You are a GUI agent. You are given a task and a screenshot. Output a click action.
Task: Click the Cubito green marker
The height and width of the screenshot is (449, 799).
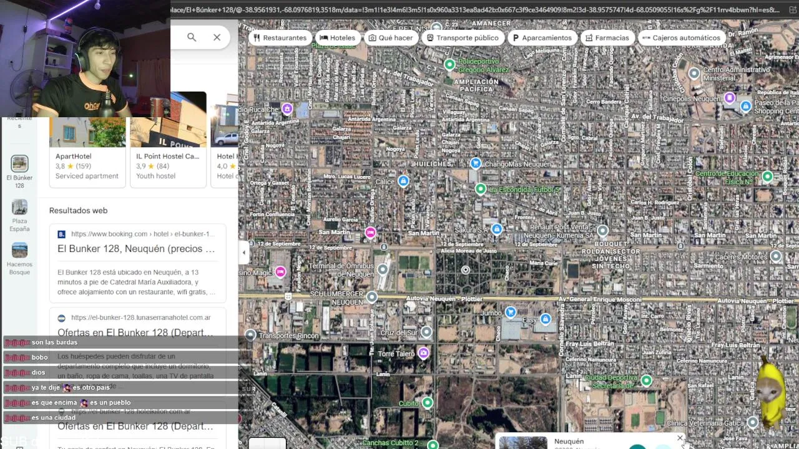coord(428,403)
